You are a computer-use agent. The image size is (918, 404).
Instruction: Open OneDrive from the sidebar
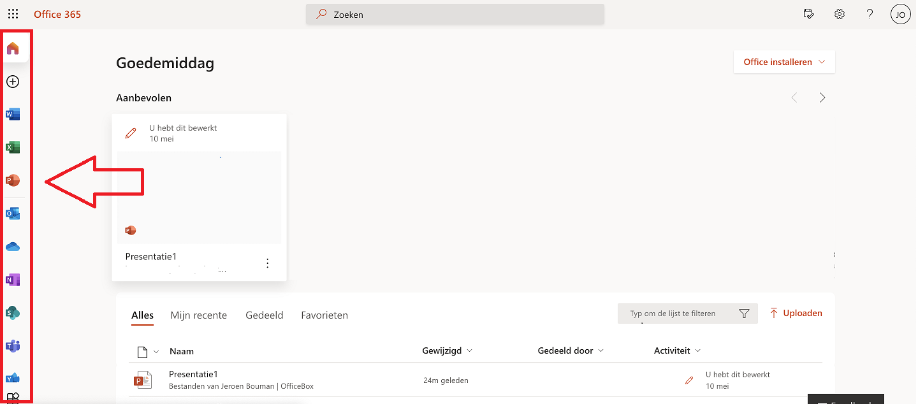click(x=13, y=247)
